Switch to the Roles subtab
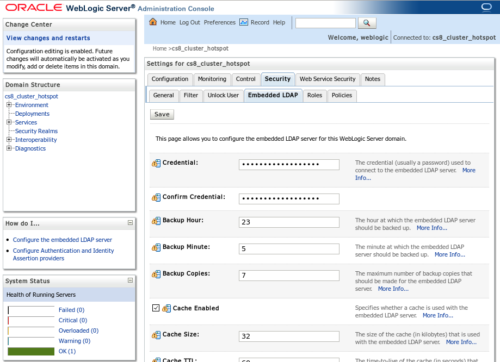The width and height of the screenshot is (500, 362). tap(314, 96)
